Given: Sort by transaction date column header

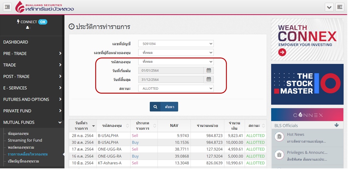Looking at the screenshot, I should click(83, 126).
